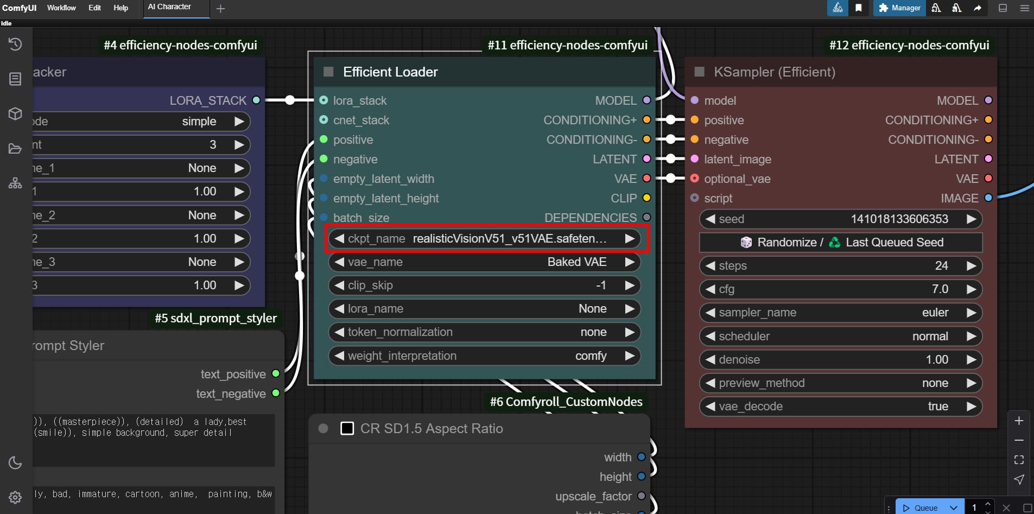Open the Workflow menu
The image size is (1034, 514).
click(x=61, y=8)
